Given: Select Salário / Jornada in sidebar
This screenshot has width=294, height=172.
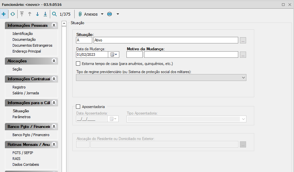Looking at the screenshot, I should tap(25, 93).
